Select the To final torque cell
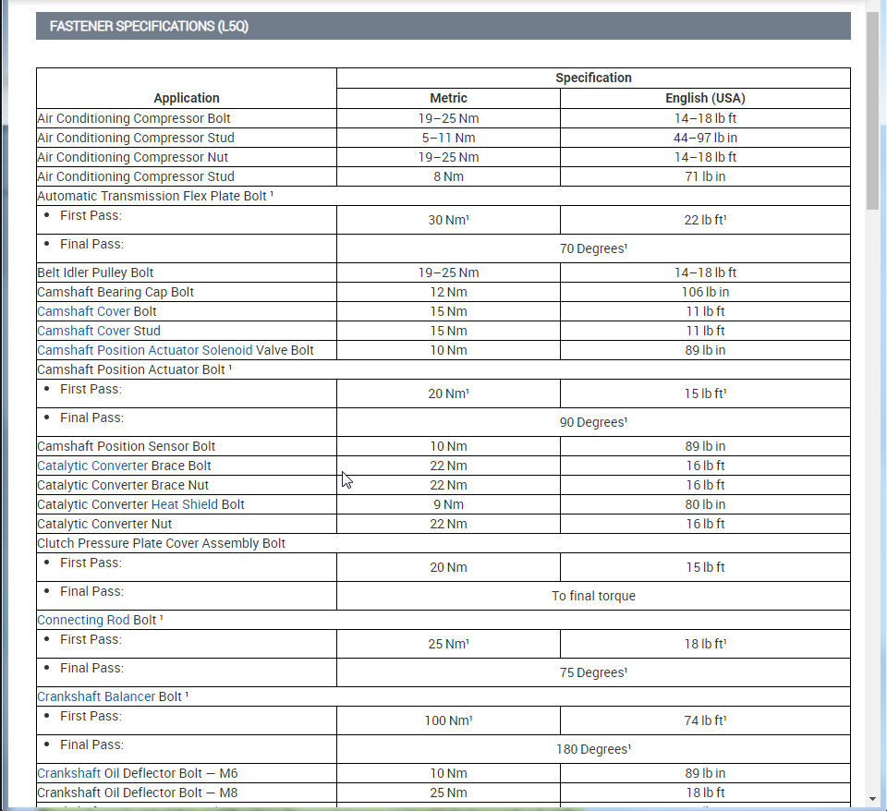The image size is (887, 811). click(593, 596)
